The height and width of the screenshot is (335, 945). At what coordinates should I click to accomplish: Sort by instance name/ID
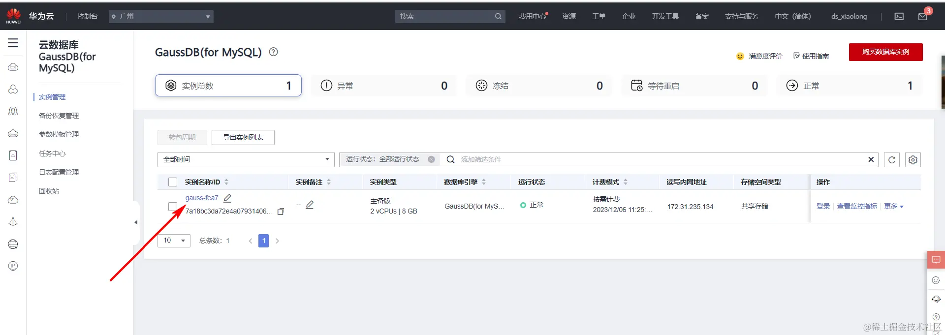(x=226, y=182)
